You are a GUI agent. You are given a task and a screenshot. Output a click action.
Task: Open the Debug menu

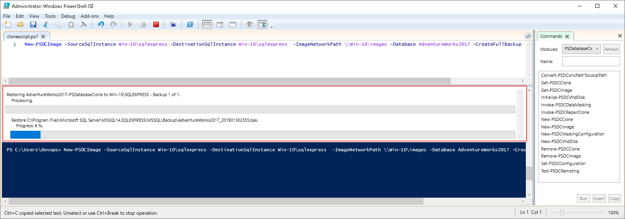[x=68, y=16]
